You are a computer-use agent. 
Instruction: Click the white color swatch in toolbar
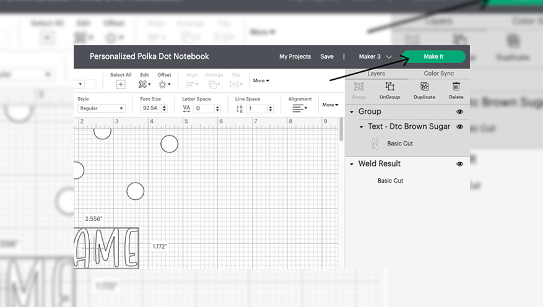91,84
